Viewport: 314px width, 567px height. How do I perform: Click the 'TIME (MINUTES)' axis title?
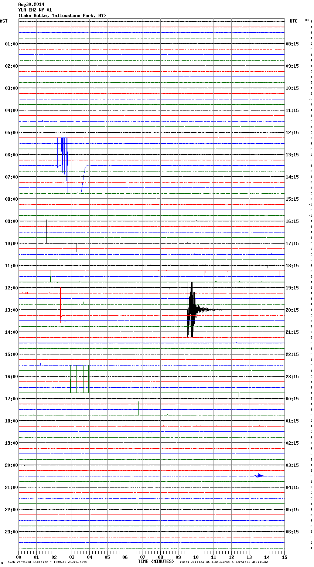[x=156, y=561]
